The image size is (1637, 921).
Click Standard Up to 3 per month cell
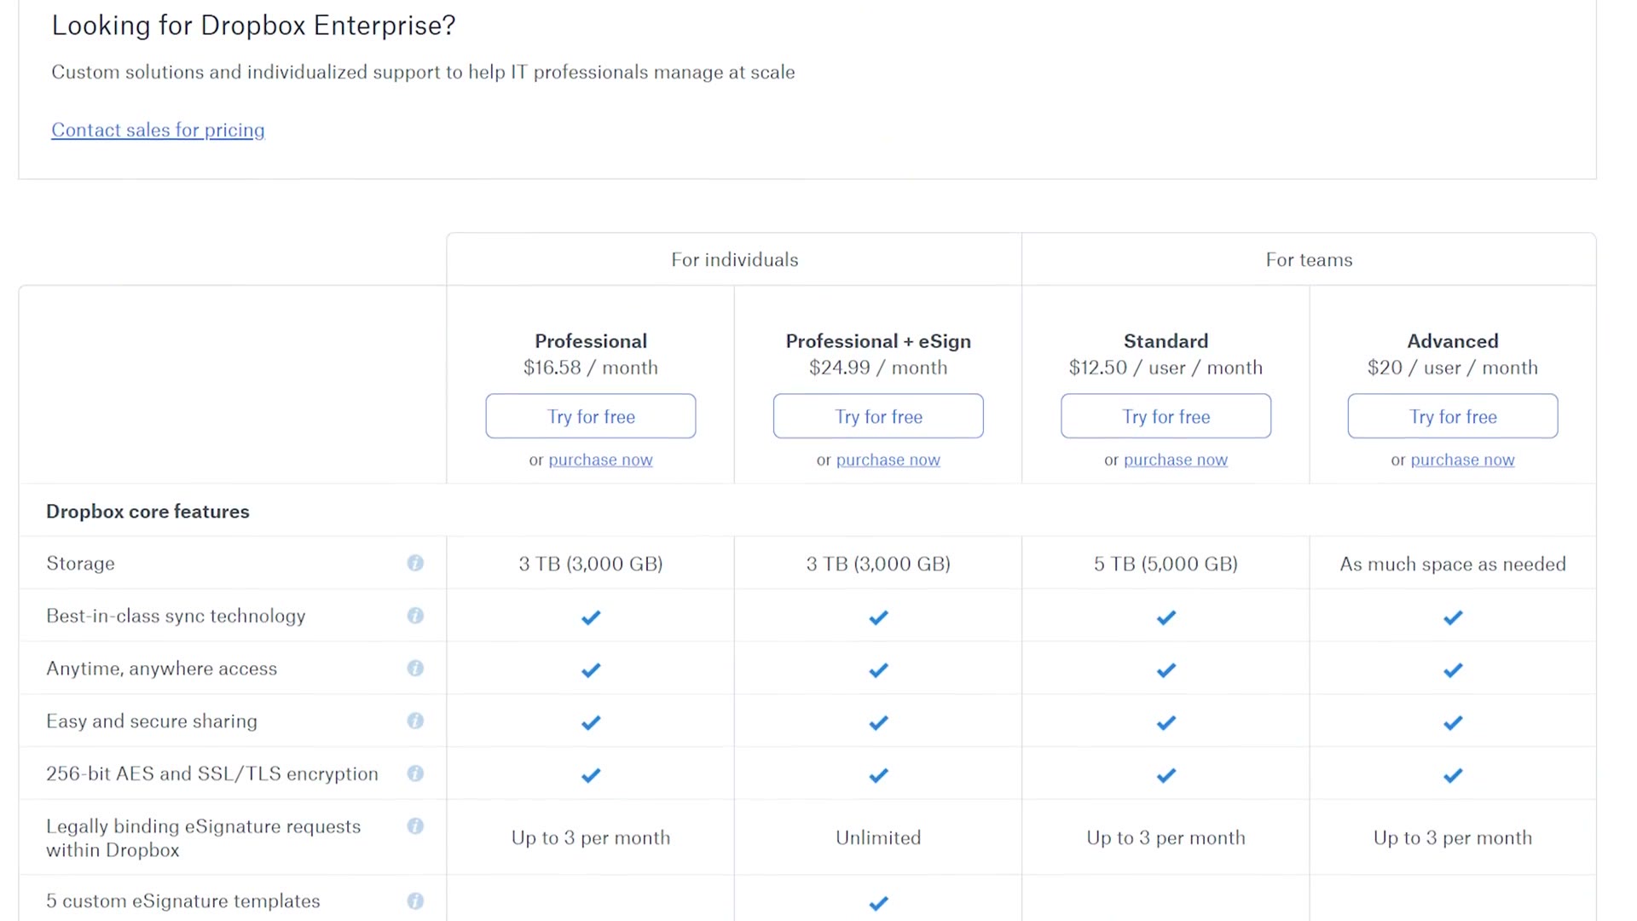tap(1166, 837)
